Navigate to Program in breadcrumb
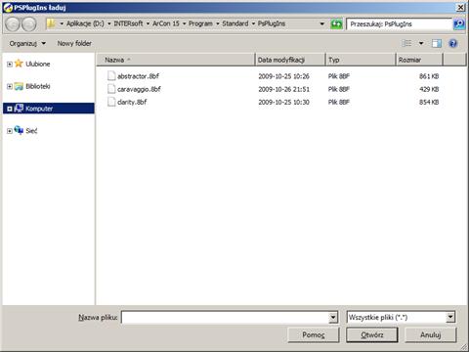 (x=200, y=23)
